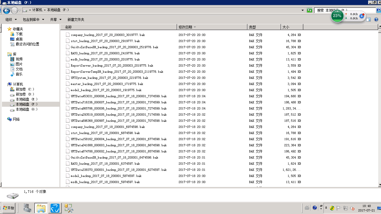
Task: Click the Back navigation arrow button
Action: point(6,11)
